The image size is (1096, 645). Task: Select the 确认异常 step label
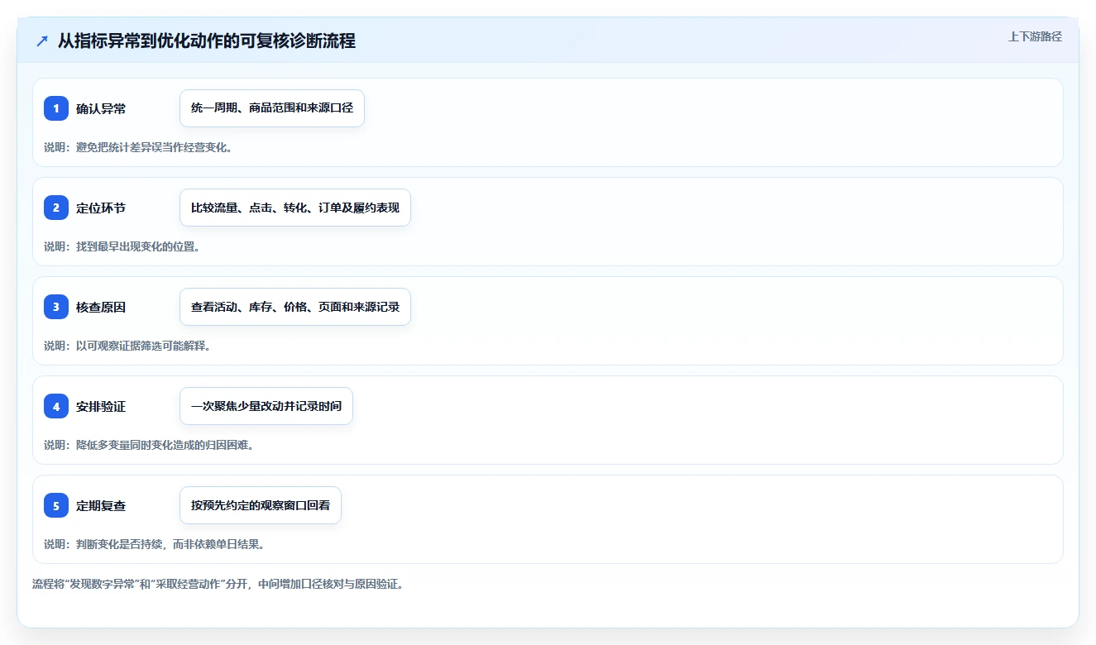(x=101, y=108)
